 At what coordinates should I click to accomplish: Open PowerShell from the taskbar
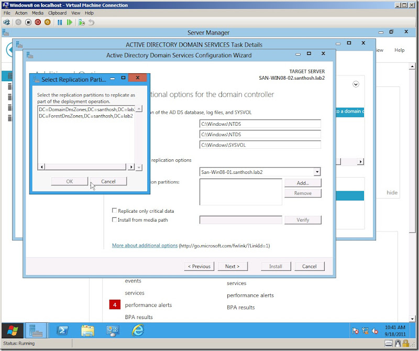[62, 330]
